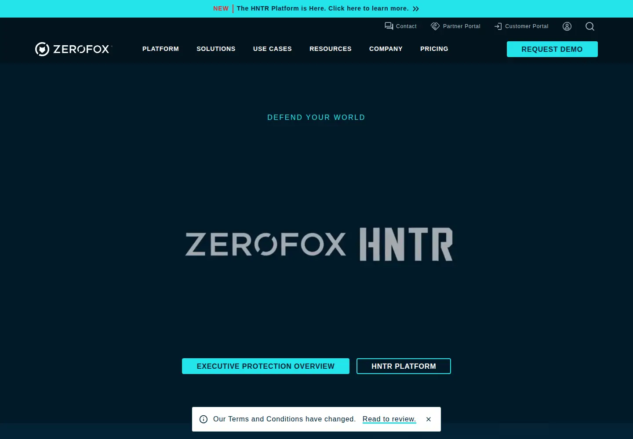Open the user account profile icon
Screen dimensions: 633x439
[567, 26]
